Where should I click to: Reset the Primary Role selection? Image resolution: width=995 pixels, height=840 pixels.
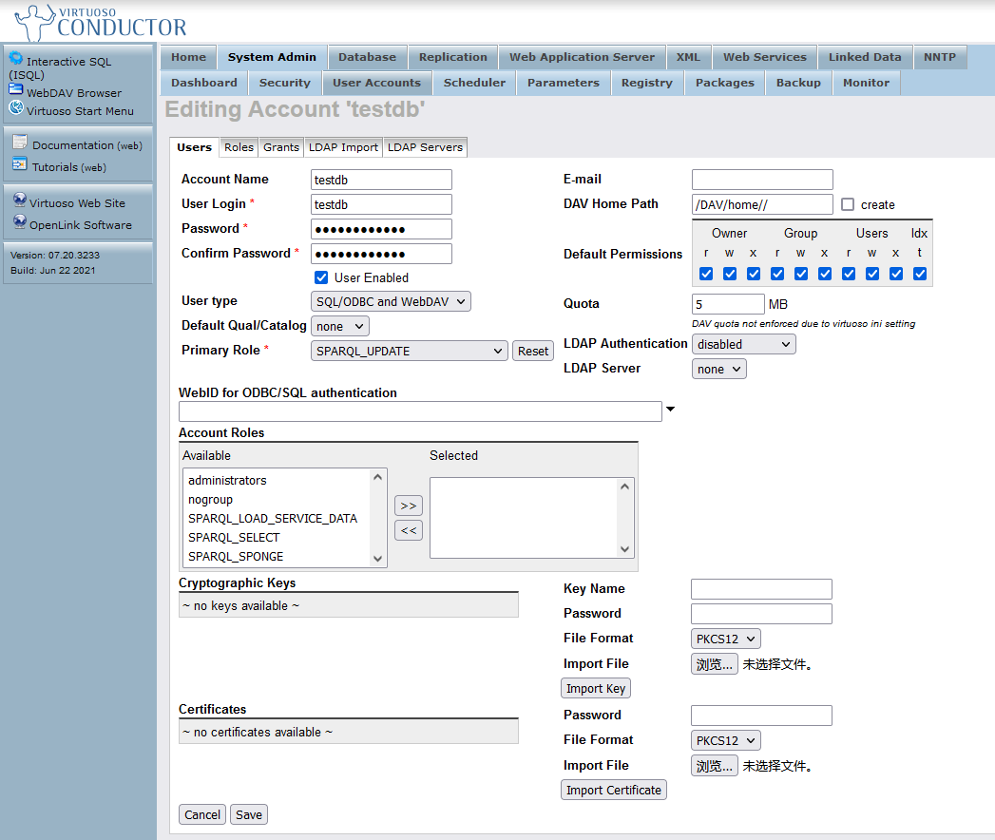[x=533, y=351]
